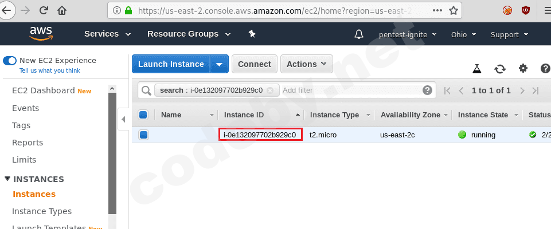
Task: Refresh the instances list
Action: [x=500, y=69]
